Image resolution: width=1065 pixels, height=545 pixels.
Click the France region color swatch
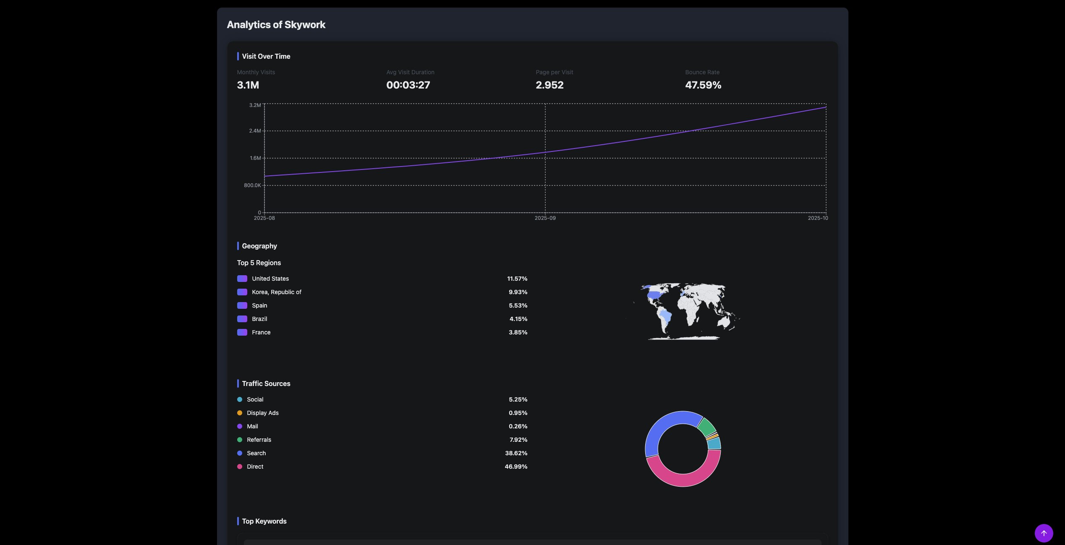(x=242, y=332)
